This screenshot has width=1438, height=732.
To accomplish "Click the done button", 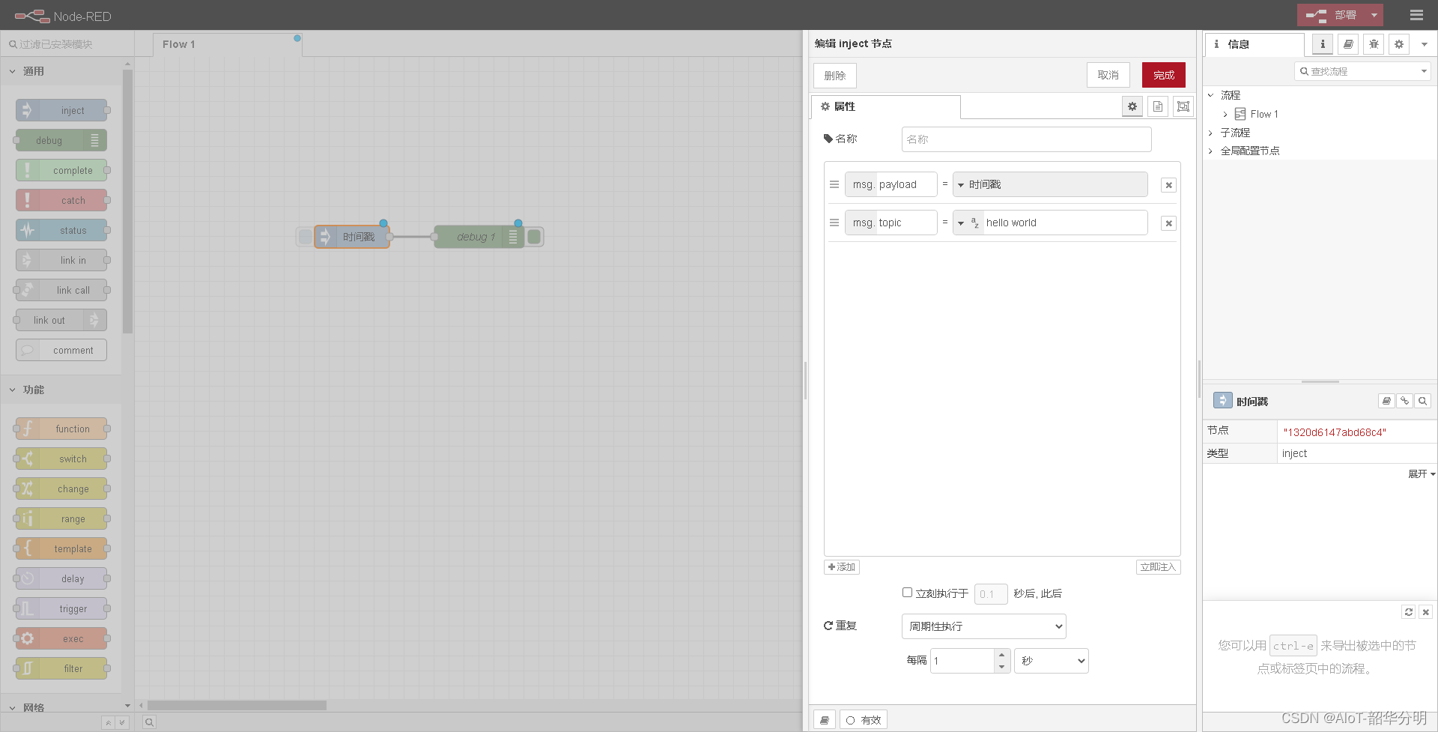I will pos(1164,75).
